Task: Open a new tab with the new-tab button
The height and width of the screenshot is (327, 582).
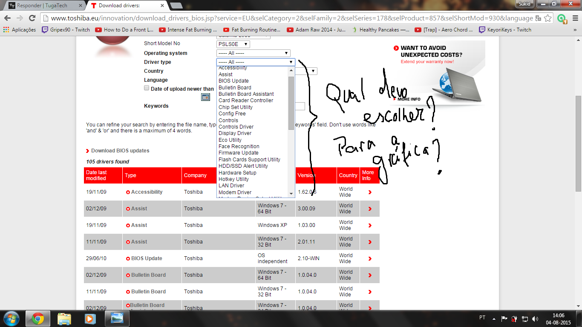Action: coord(176,6)
